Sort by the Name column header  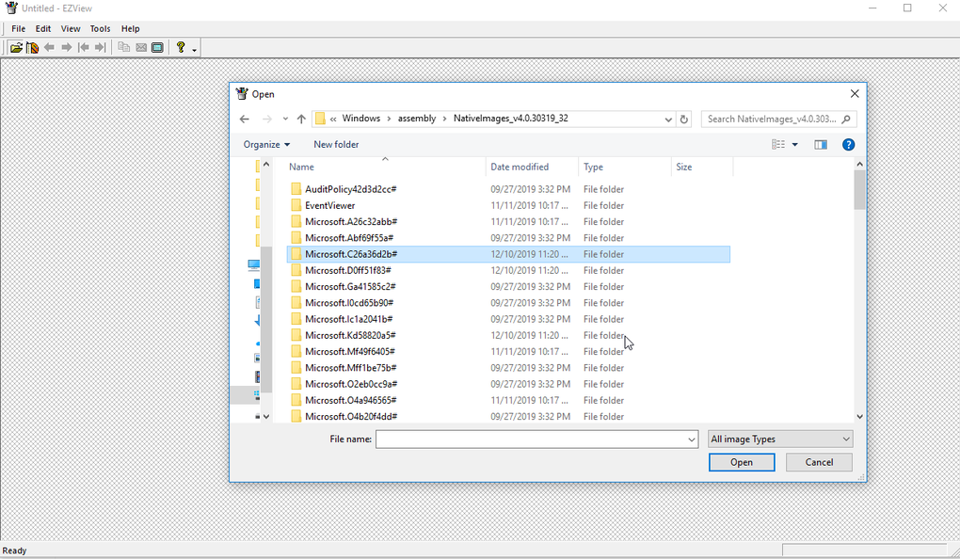tap(385, 167)
